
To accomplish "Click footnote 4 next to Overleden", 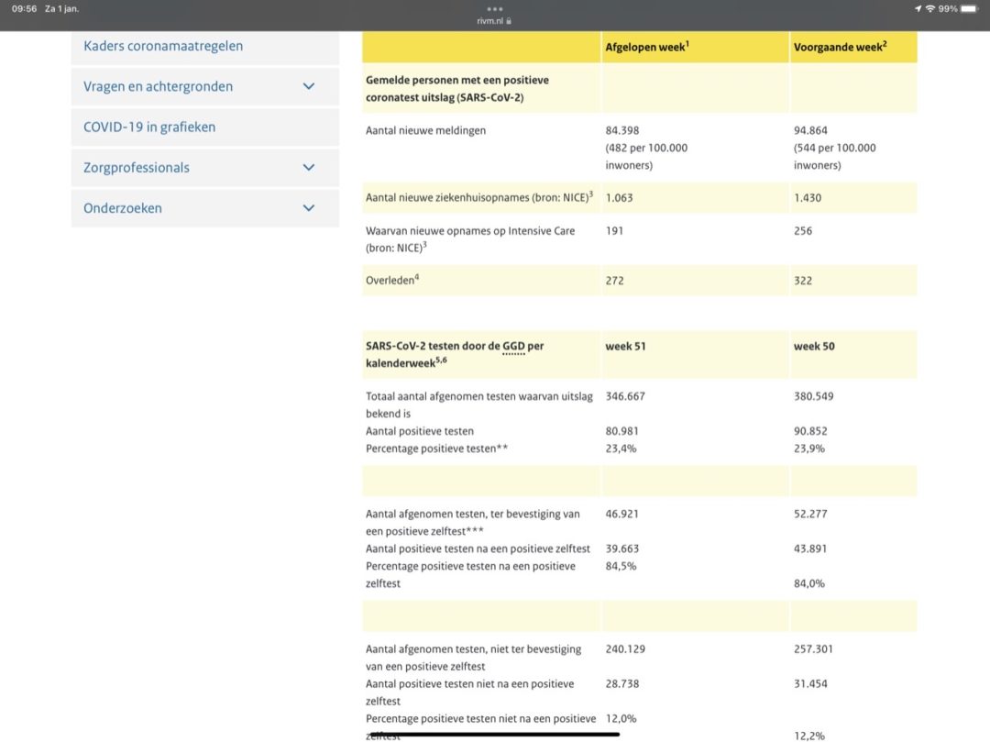I will (417, 277).
